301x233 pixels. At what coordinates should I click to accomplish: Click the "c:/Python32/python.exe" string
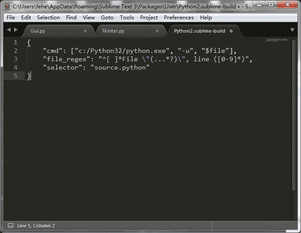[x=122, y=51]
